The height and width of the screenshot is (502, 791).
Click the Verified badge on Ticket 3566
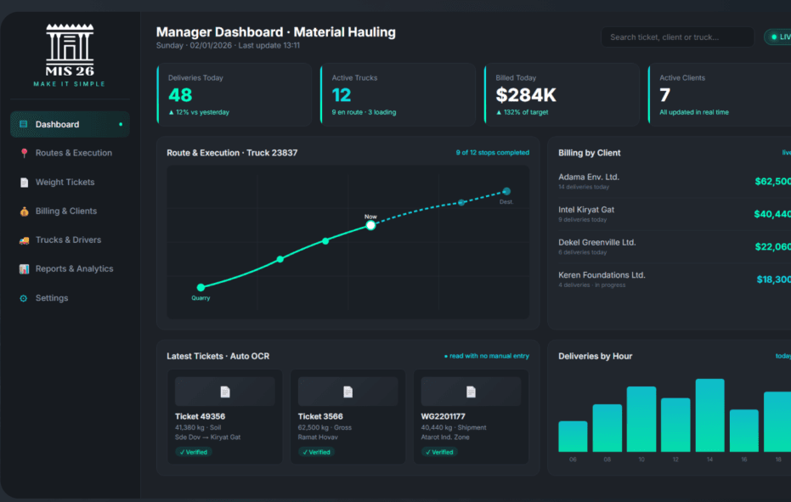(316, 452)
